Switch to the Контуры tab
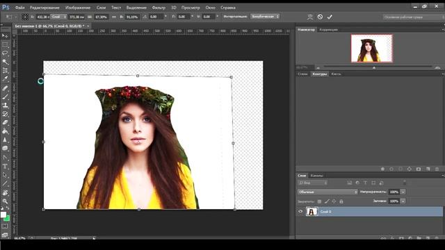Viewport: 445px width, 250px height. (320, 74)
